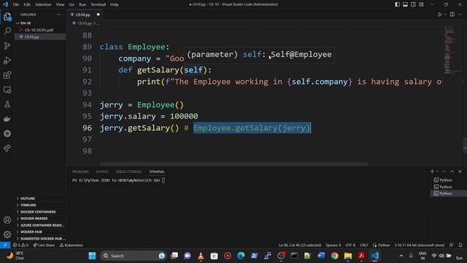Image resolution: width=467 pixels, height=263 pixels.
Task: Expand the Docker Images section
Action: point(40,218)
